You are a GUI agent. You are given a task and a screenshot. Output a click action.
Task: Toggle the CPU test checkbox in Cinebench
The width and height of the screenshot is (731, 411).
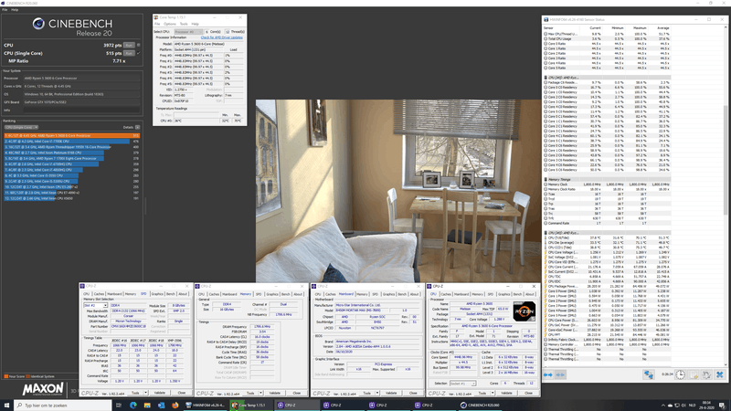tap(139, 45)
